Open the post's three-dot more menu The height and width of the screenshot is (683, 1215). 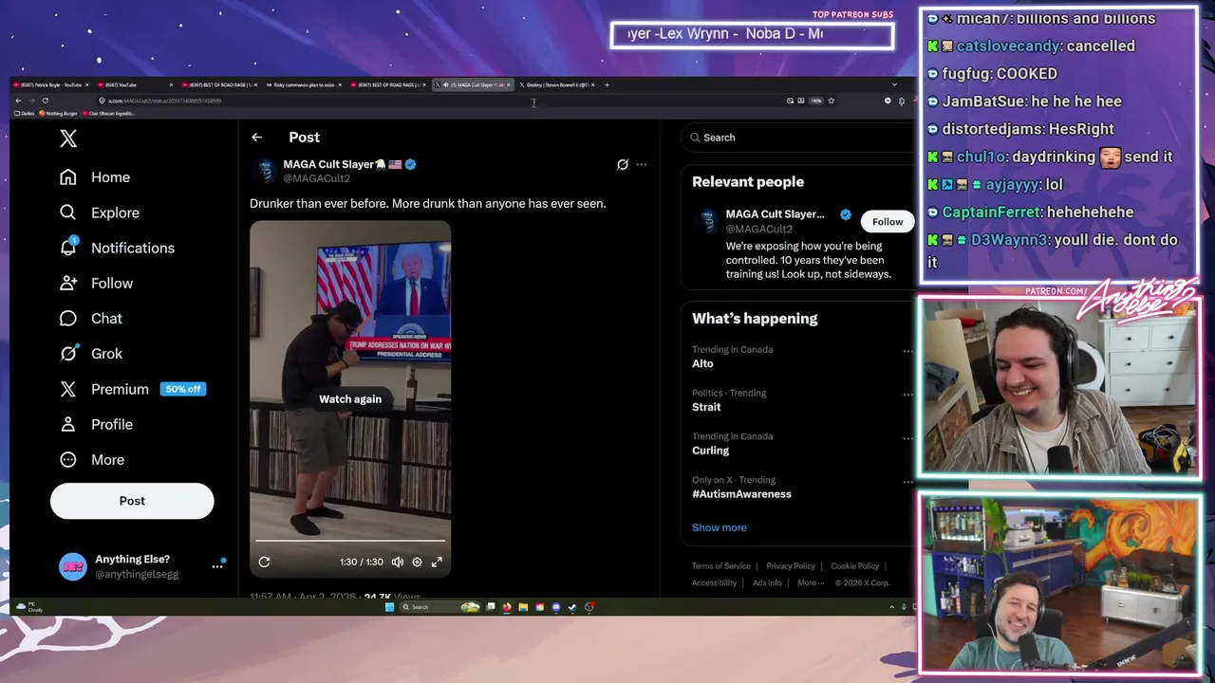click(x=642, y=164)
